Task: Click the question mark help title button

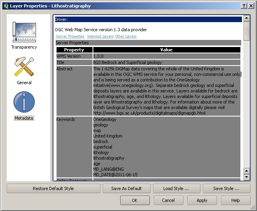Action: tap(244, 6)
